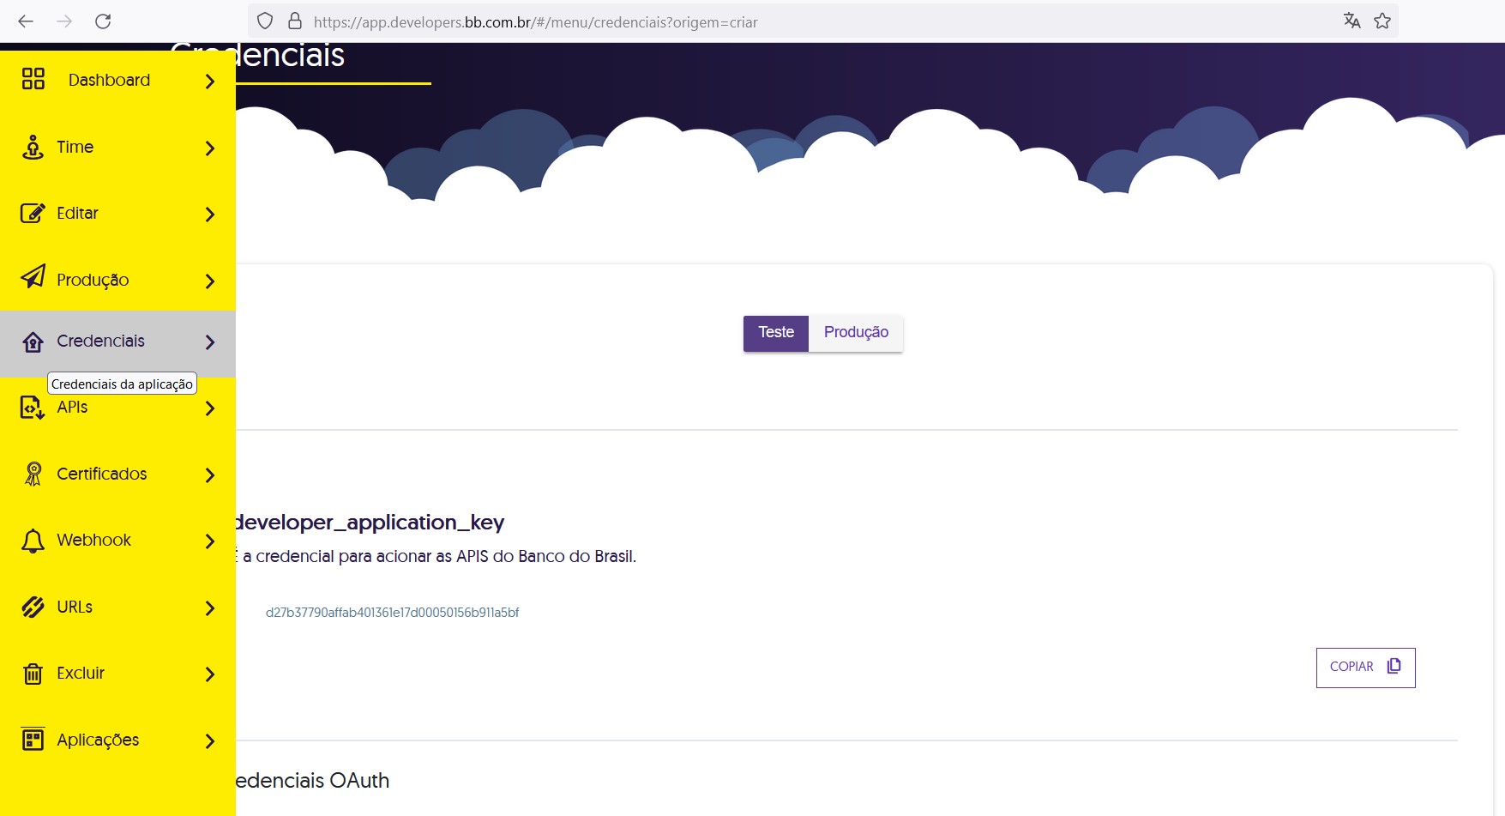This screenshot has width=1505, height=816.
Task: Bookmark this page with star icon
Action: pyautogui.click(x=1382, y=21)
